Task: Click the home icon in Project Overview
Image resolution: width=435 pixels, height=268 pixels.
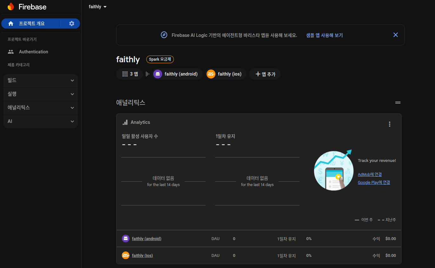Action: click(11, 23)
